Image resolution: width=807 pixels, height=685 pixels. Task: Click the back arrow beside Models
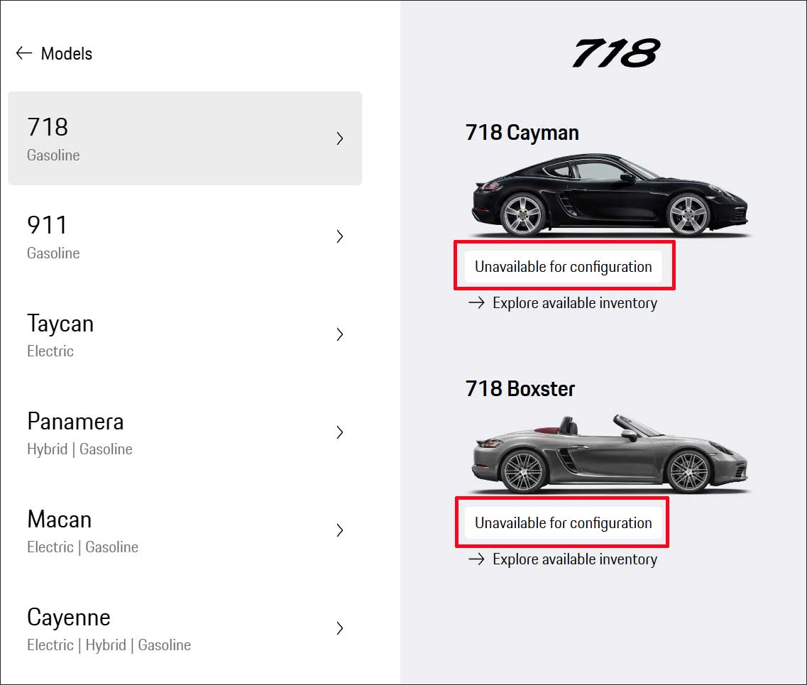point(24,53)
